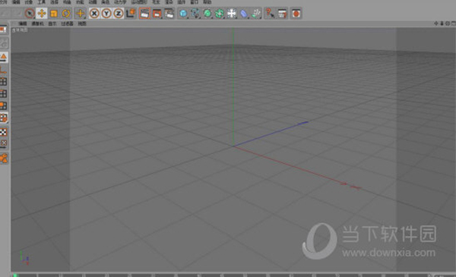Enable the orange triangle Model mode
The width and height of the screenshot is (456, 277).
[x=4, y=57]
